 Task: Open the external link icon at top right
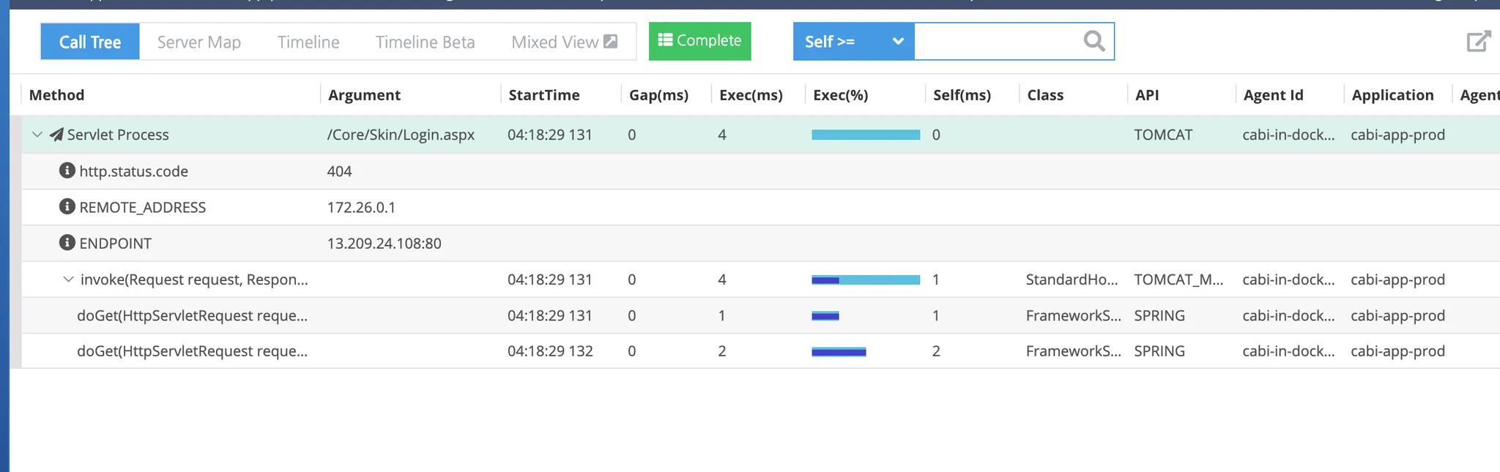coord(1478,41)
